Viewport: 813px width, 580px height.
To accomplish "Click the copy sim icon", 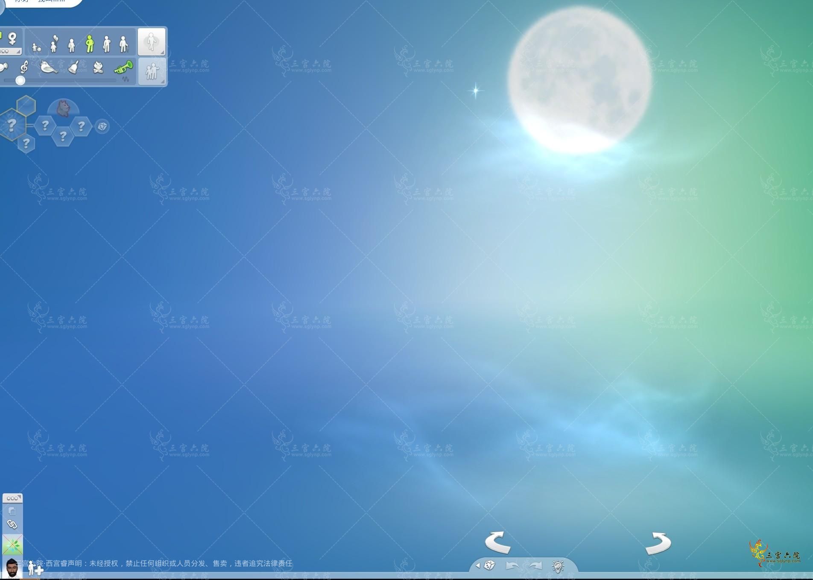I will coord(12,511).
